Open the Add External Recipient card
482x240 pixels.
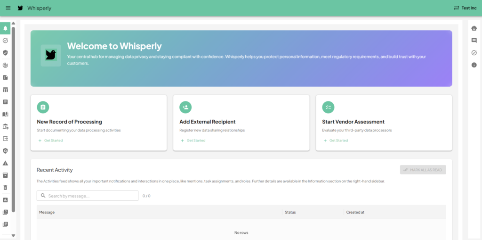[241, 123]
